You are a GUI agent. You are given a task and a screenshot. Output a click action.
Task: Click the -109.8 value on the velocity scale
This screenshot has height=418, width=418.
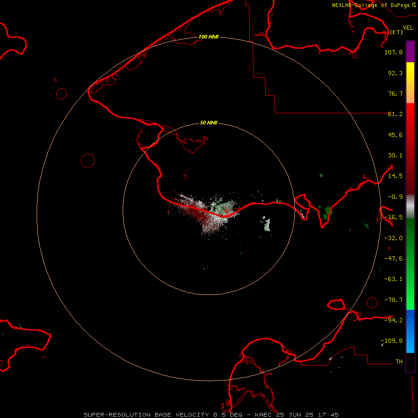[x=392, y=341]
